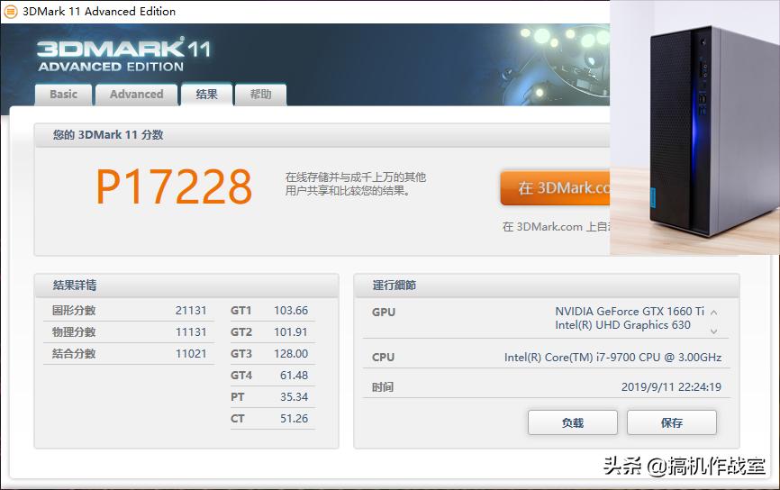Open the 结果 tab

click(206, 94)
